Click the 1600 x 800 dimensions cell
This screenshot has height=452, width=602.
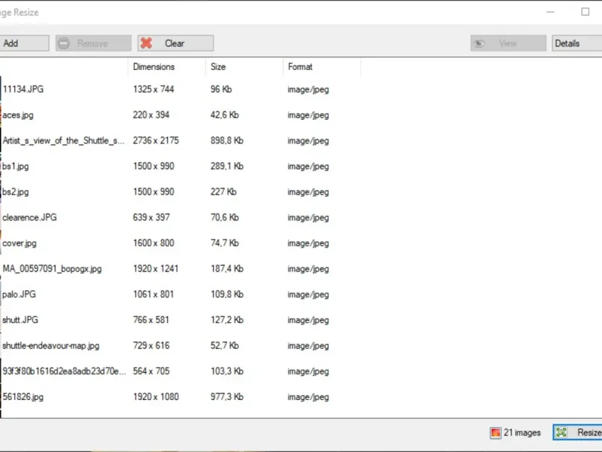pyautogui.click(x=154, y=243)
